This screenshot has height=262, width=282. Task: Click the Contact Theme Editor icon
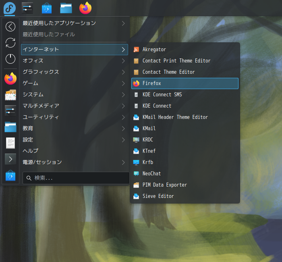click(136, 72)
